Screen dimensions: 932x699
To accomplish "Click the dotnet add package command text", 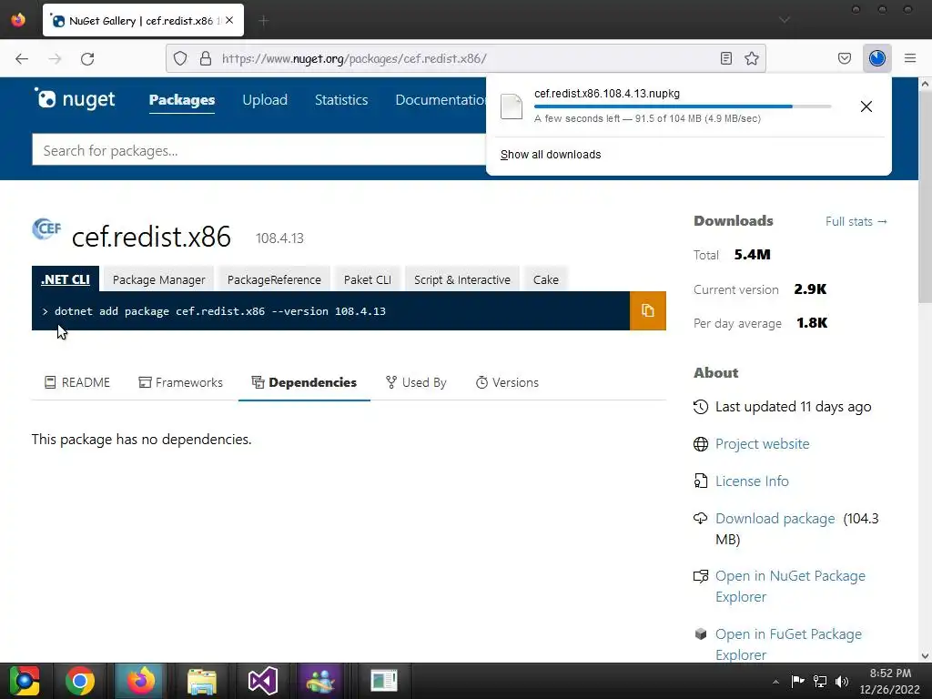I will click(x=220, y=311).
